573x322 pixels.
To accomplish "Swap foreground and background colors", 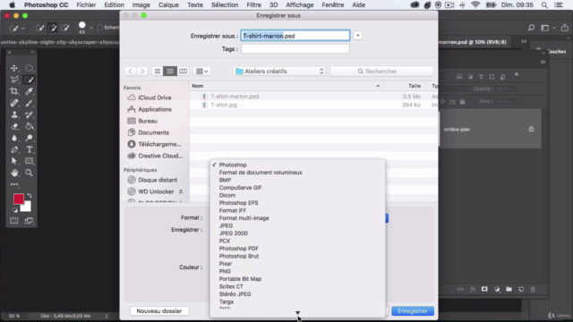I will 30,196.
